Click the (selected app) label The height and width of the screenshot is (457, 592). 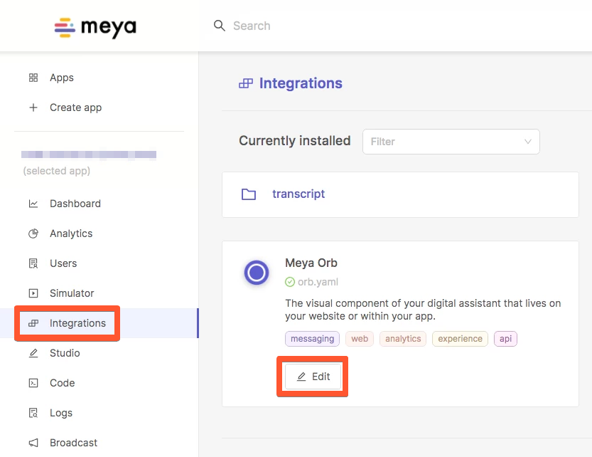(57, 171)
